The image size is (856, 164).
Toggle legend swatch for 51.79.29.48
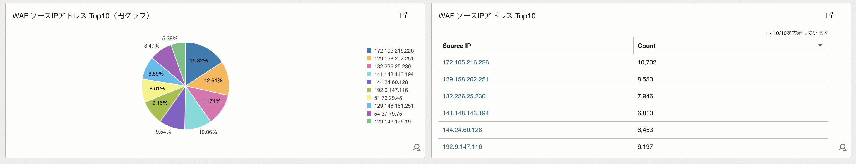point(369,98)
